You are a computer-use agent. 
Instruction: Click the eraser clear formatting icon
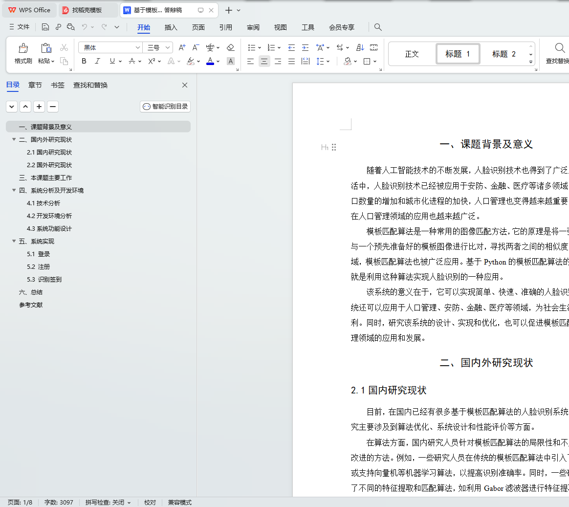[231, 47]
